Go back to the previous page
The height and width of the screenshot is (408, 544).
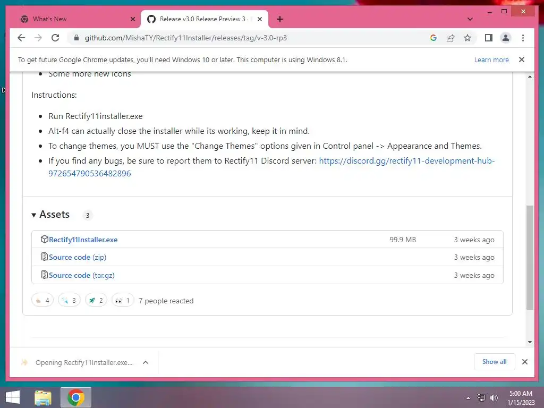(21, 38)
